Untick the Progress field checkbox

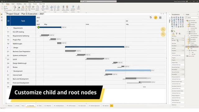tap(188, 43)
